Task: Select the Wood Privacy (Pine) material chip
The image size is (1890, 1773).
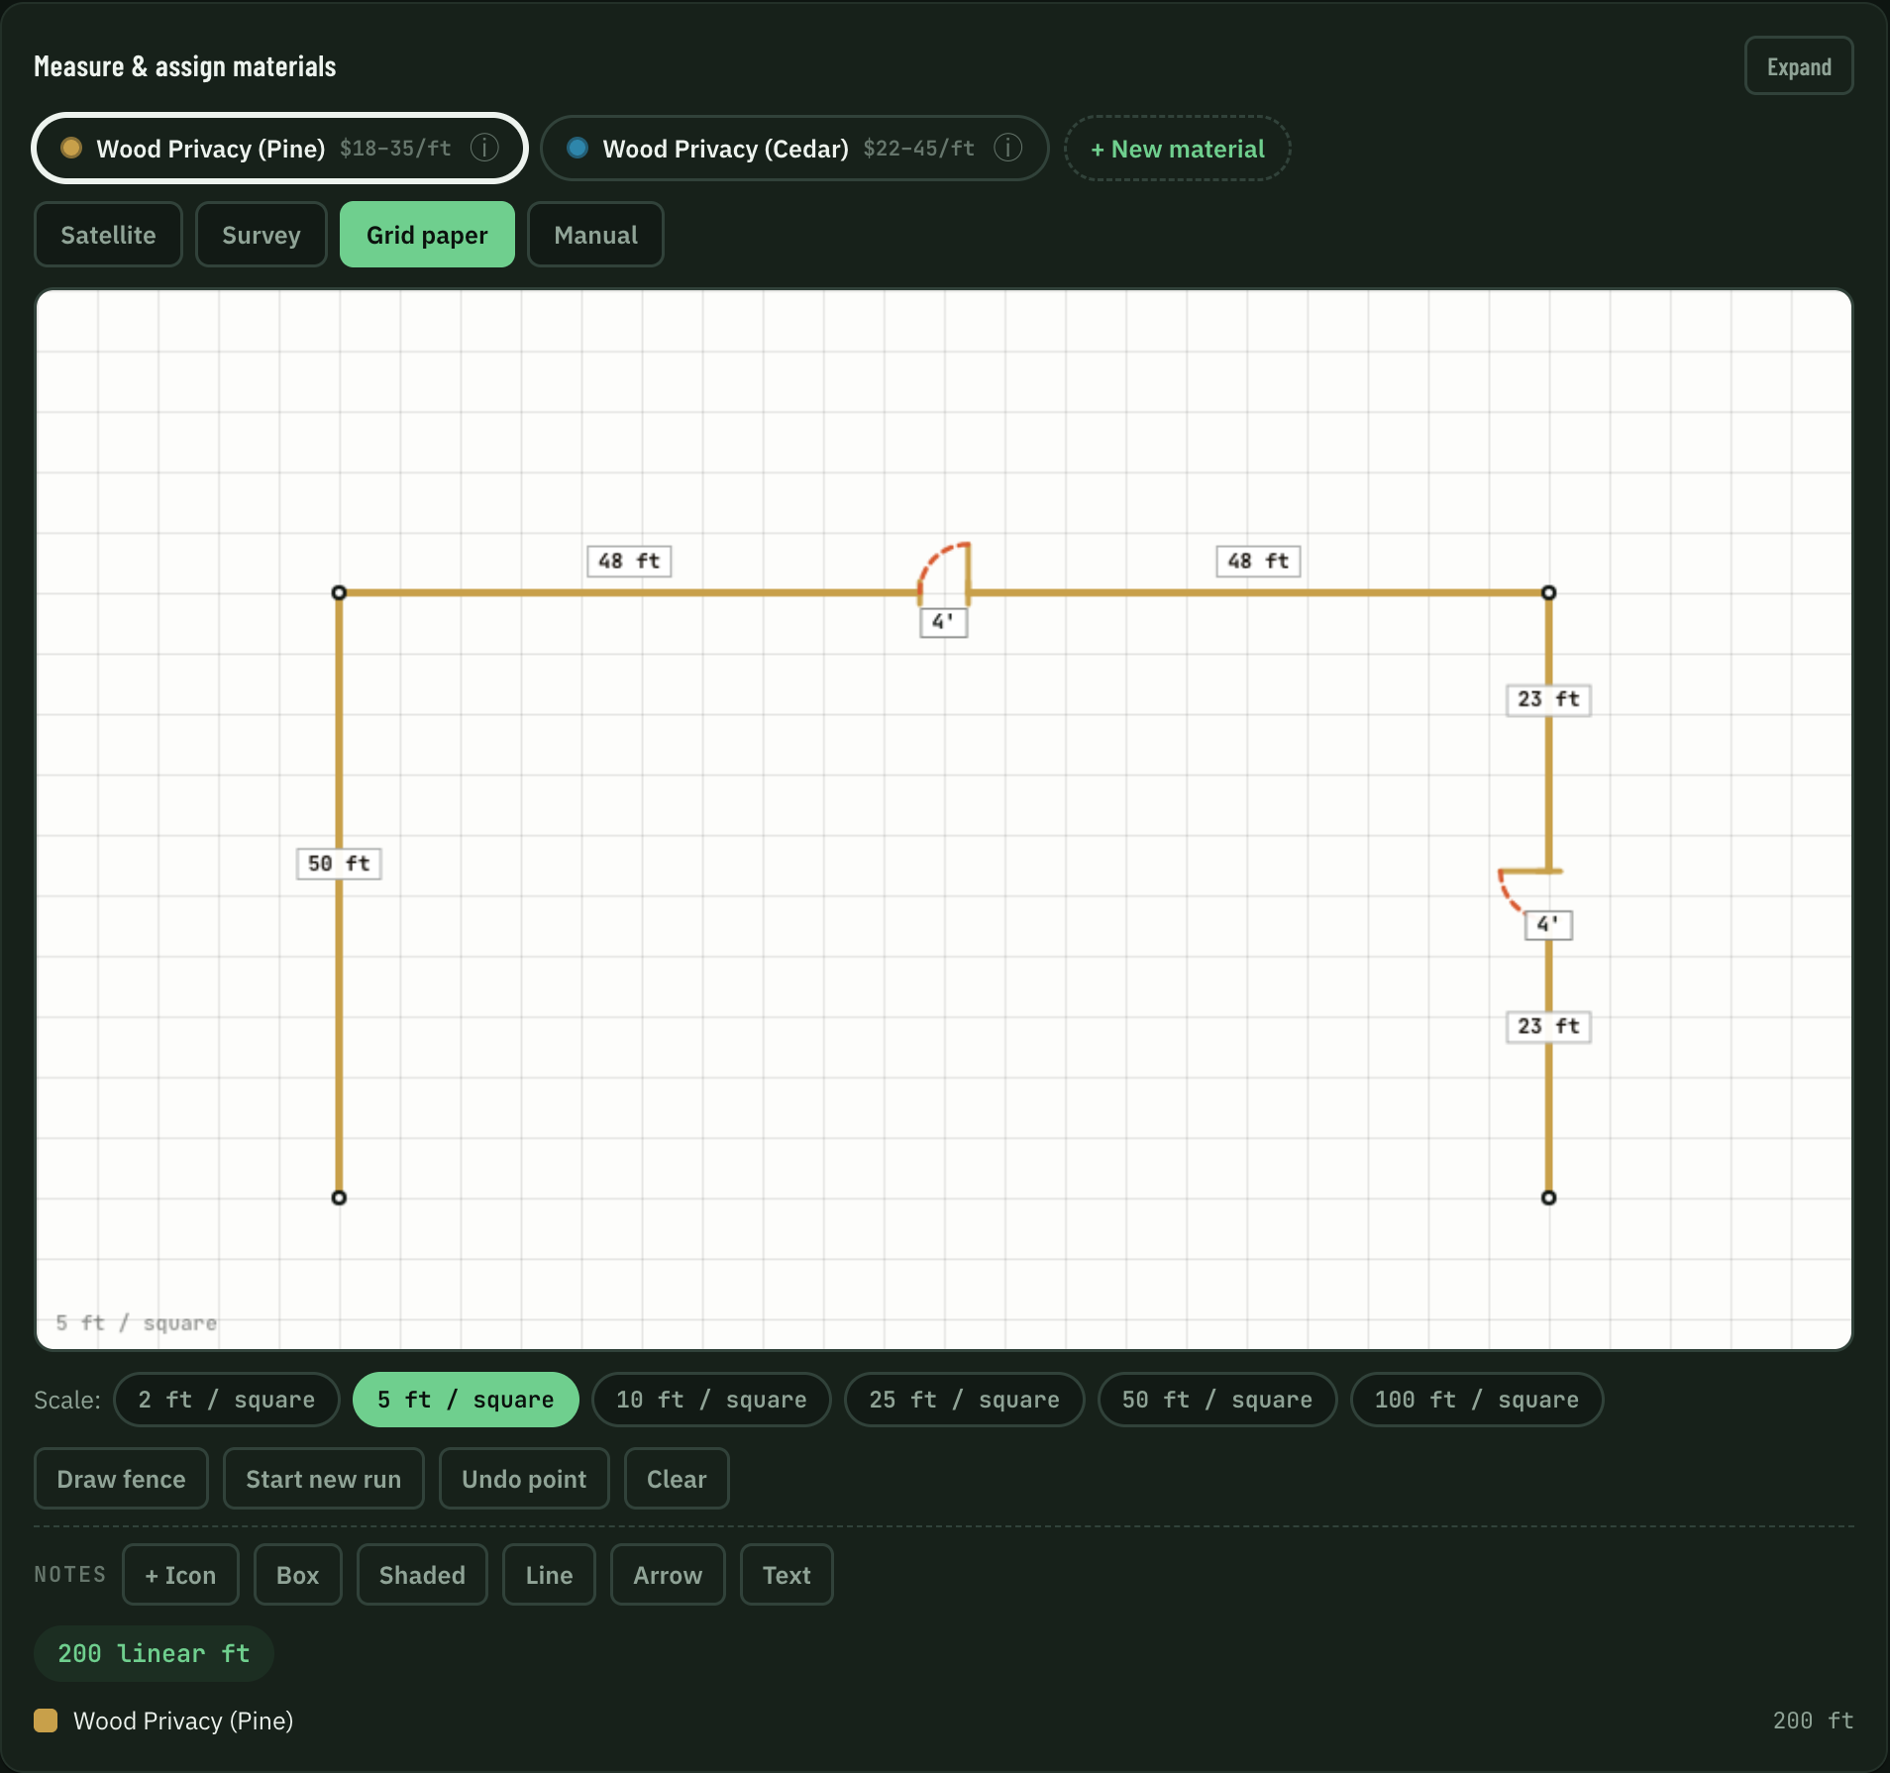Action: tap(280, 148)
